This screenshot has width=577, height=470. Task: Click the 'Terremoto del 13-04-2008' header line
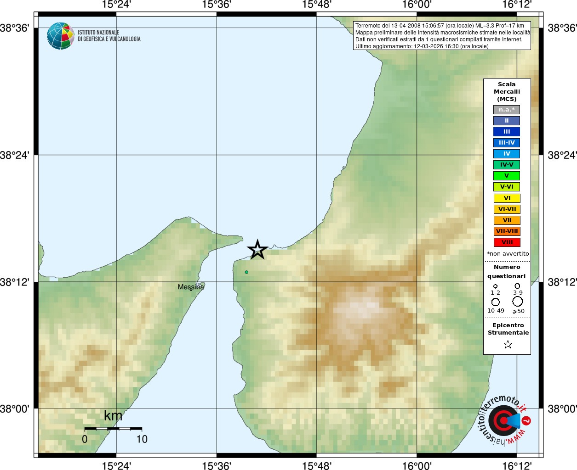pos(440,26)
